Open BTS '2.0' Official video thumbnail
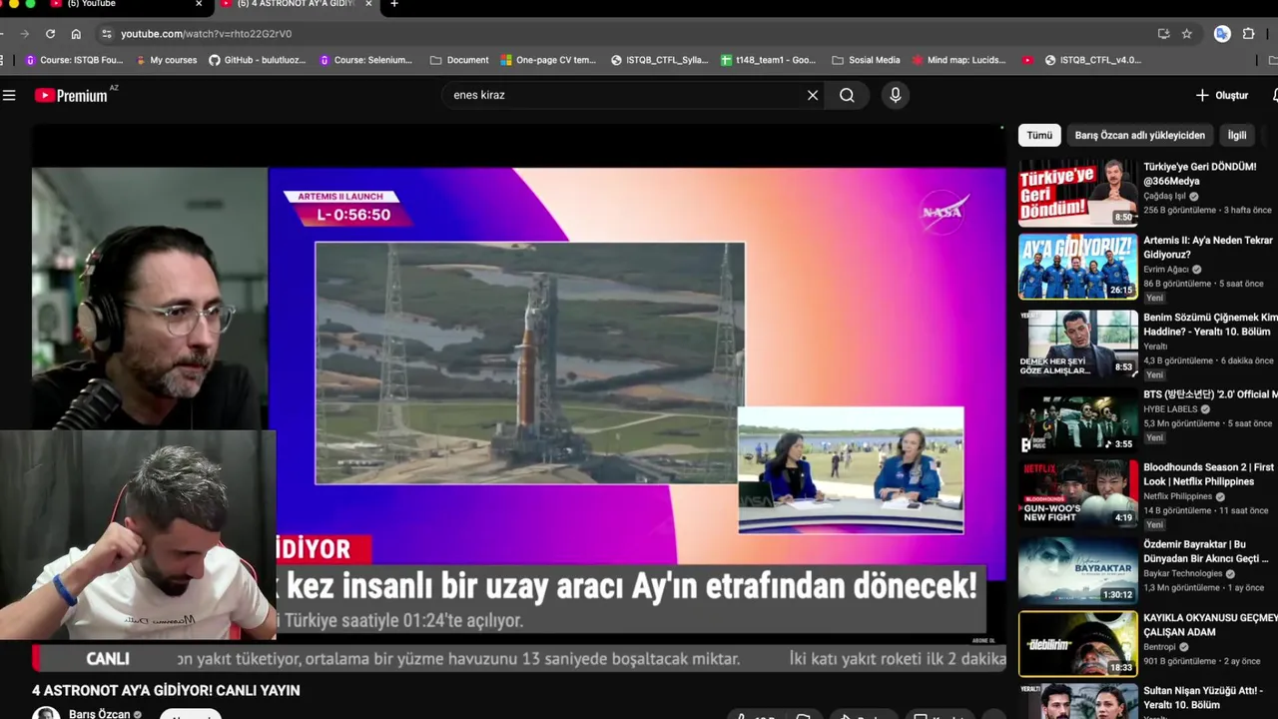Screen dimensions: 1278x719 click(x=1077, y=419)
